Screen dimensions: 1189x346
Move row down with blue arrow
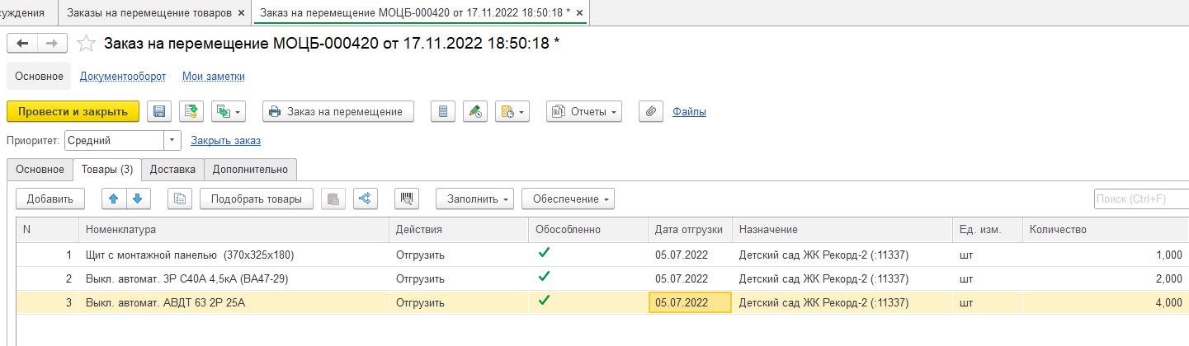coord(138,199)
